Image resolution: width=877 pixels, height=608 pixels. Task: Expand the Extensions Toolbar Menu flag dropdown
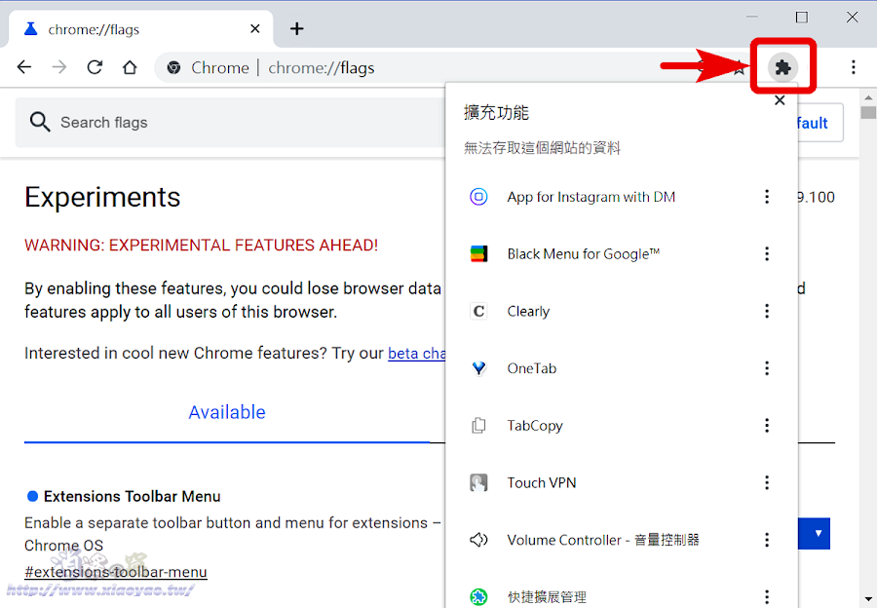tap(815, 533)
